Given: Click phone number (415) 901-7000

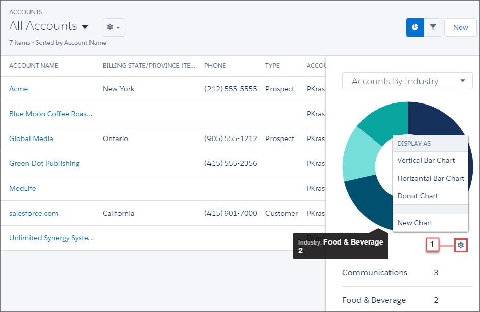Looking at the screenshot, I should click(230, 213).
